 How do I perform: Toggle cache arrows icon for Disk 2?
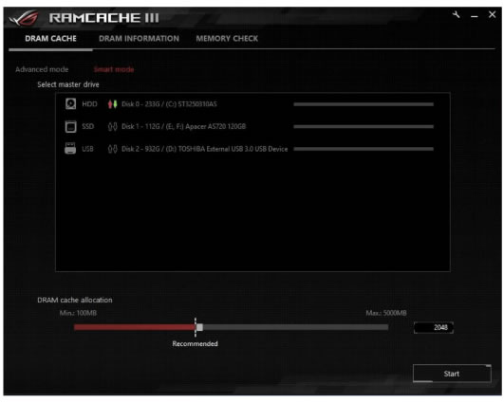pyautogui.click(x=113, y=149)
